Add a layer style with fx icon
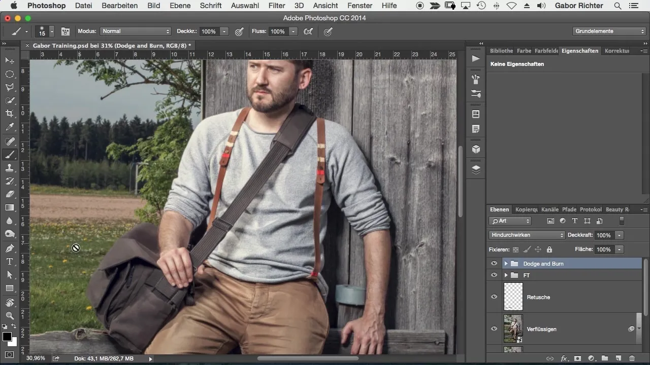 pyautogui.click(x=564, y=358)
